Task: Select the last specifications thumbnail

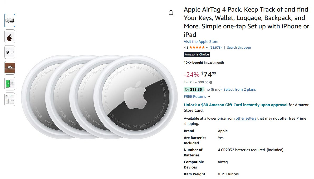Action: click(x=10, y=99)
